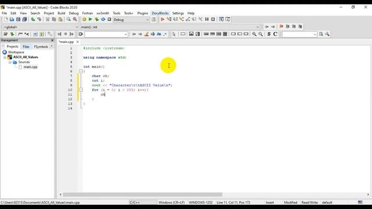Abort the build with the stop icon

point(109,19)
